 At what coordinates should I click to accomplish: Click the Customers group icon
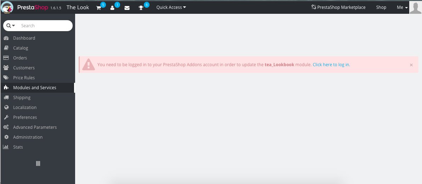click(6, 68)
